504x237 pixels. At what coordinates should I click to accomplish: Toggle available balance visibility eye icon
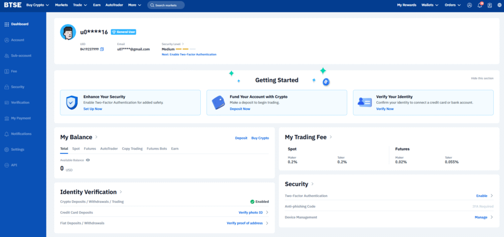coord(88,160)
